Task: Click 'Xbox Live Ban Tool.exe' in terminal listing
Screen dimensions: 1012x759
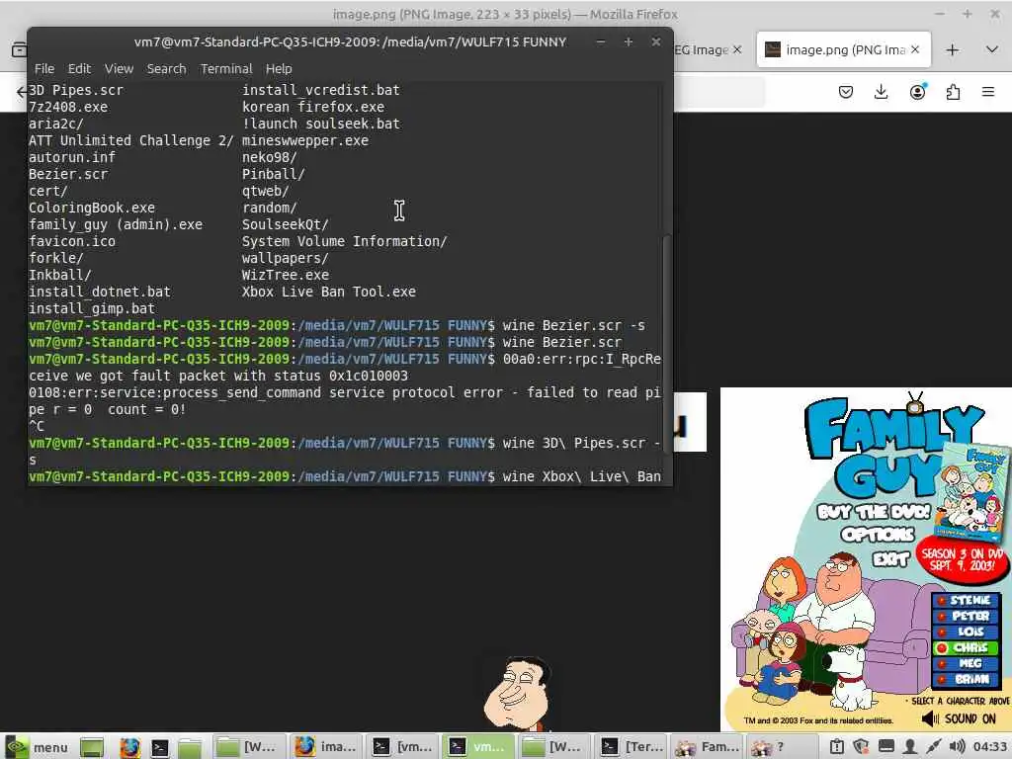Action: [x=328, y=292]
